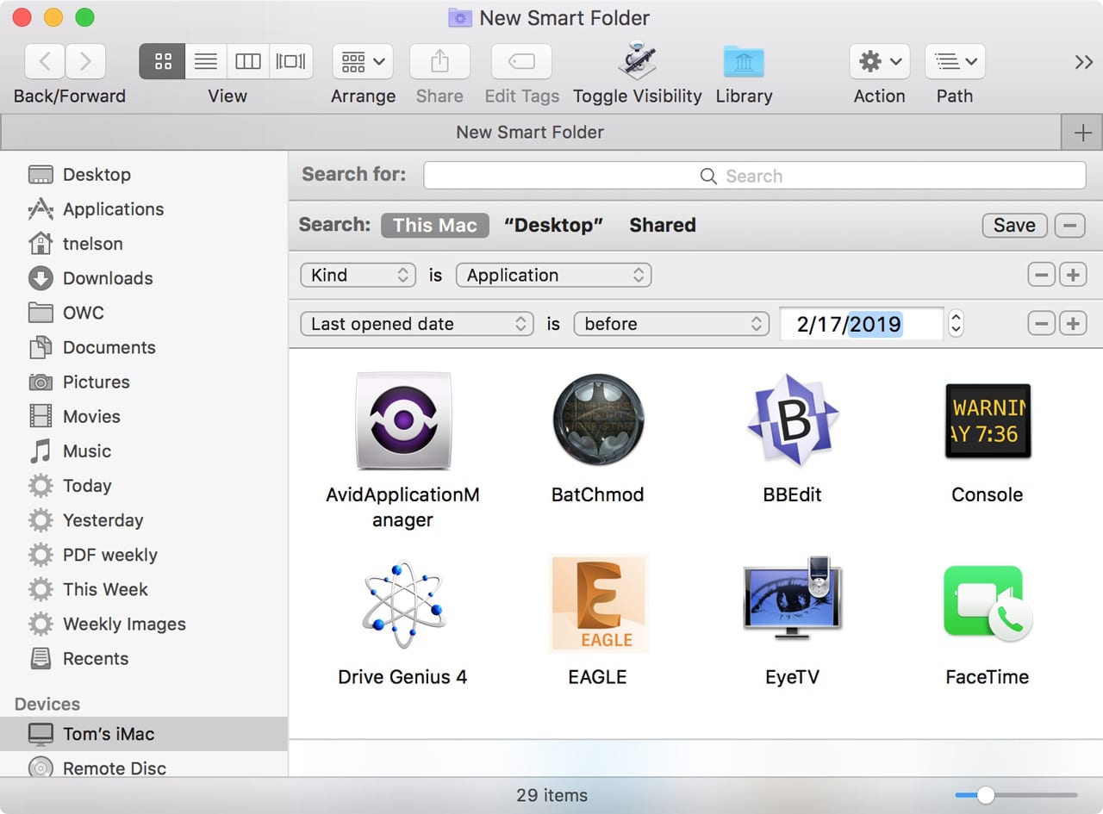Set search scope to Shared
This screenshot has height=814, width=1103.
pos(663,226)
